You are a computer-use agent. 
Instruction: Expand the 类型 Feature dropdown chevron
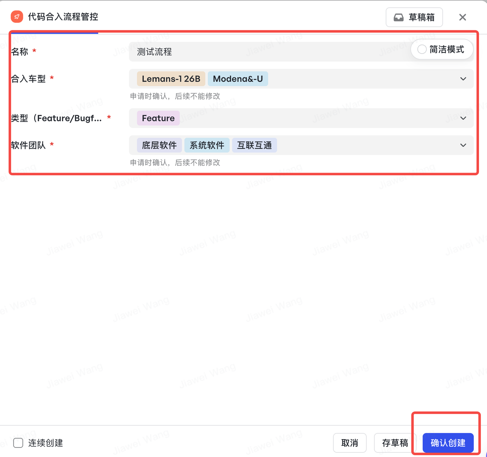click(x=463, y=118)
